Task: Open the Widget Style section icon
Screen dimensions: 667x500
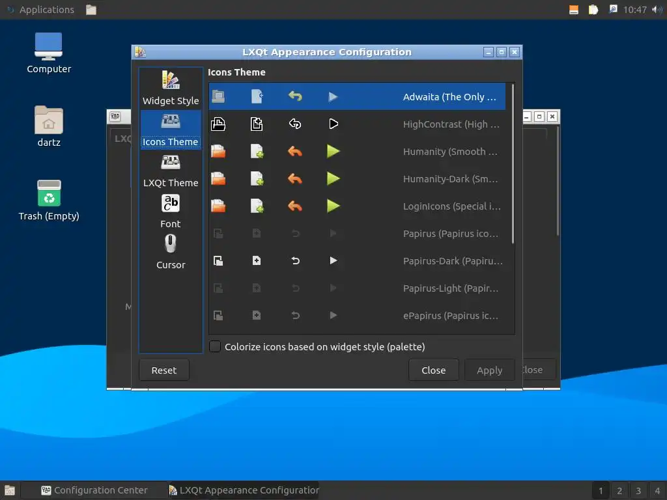Action: (x=171, y=80)
